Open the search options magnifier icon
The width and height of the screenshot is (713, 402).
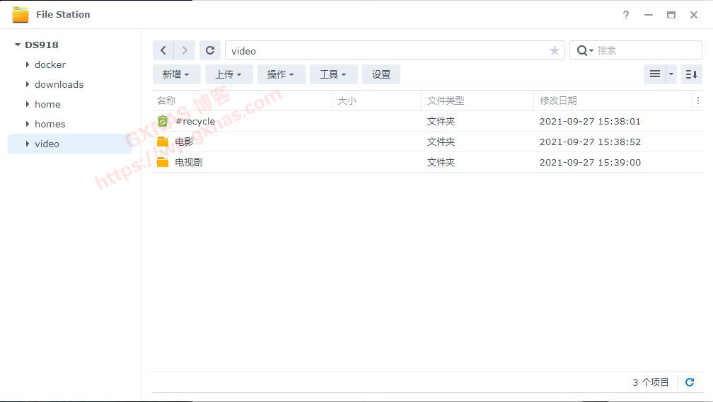click(x=584, y=50)
